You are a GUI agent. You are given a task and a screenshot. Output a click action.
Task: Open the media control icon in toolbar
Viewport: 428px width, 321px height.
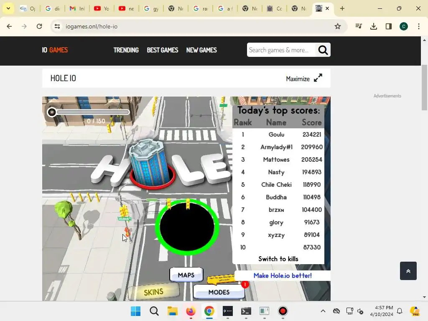[359, 26]
